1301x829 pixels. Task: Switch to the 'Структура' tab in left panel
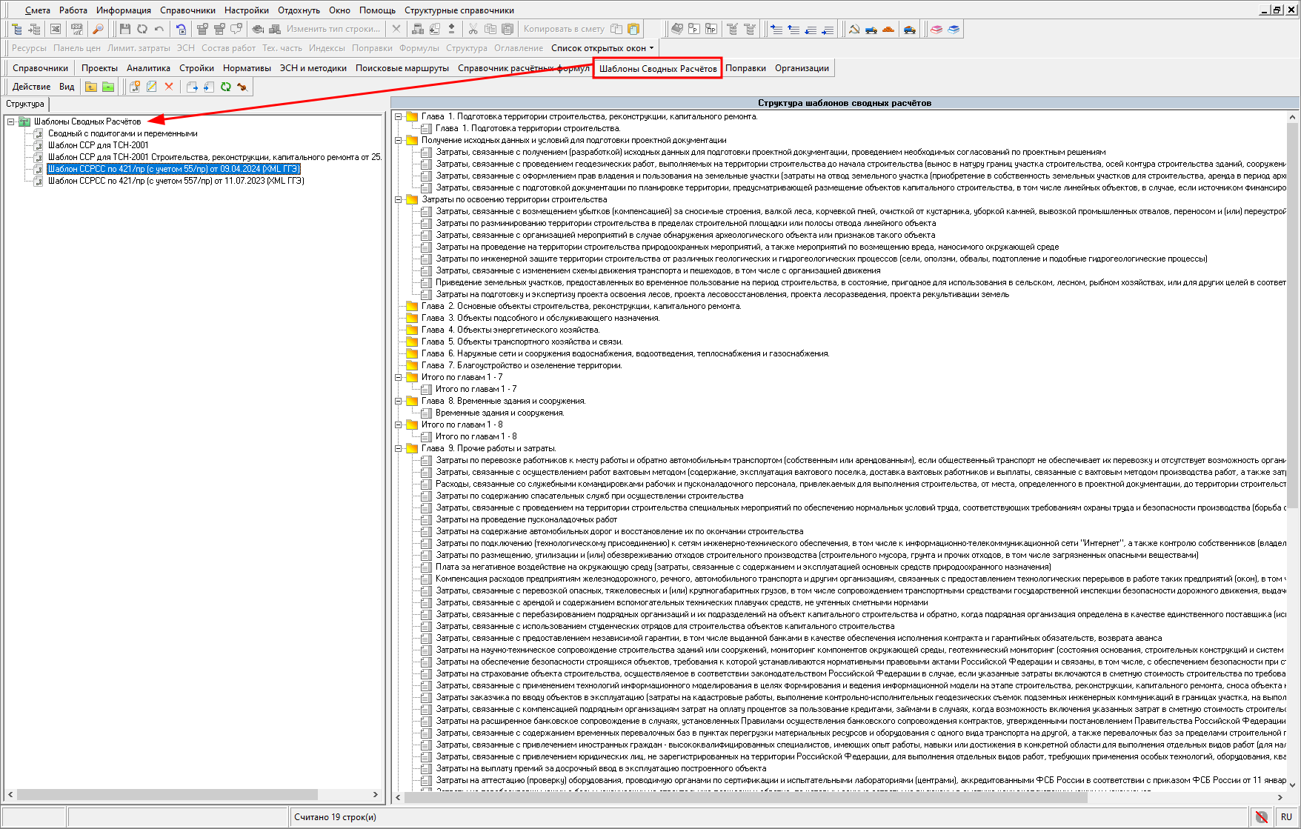(25, 104)
